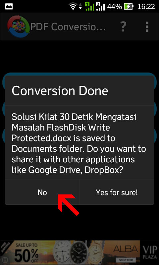This screenshot has width=159, height=265.
Task: Tap the SIM 2 signal icon
Action: click(x=100, y=7)
